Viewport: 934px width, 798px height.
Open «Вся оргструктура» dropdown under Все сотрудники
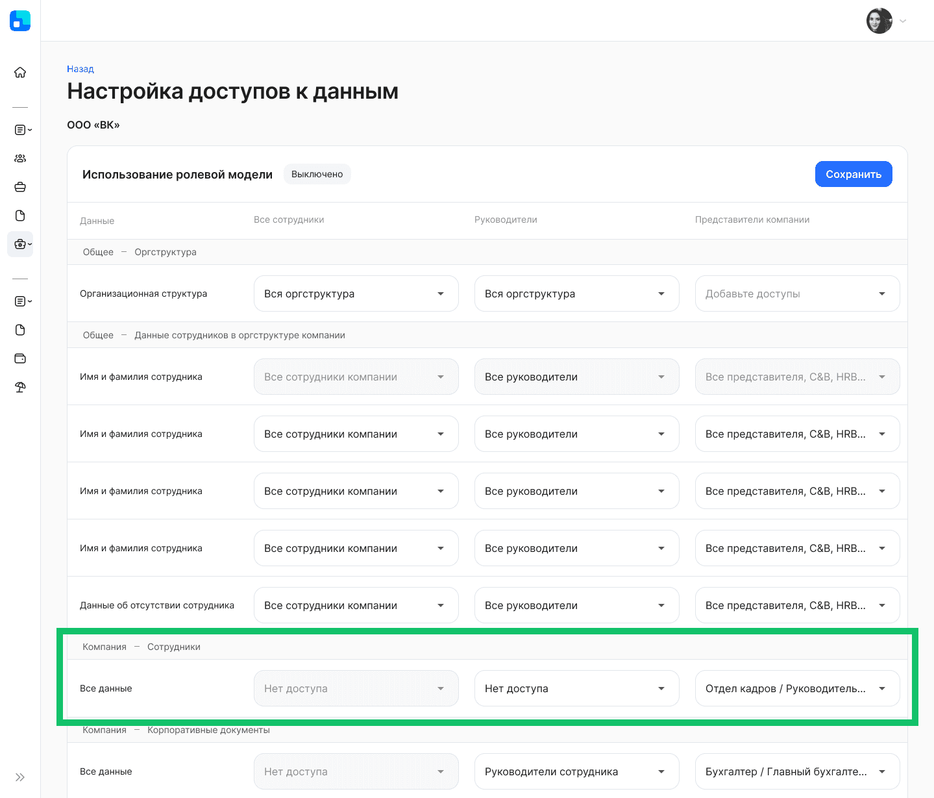[x=356, y=293]
